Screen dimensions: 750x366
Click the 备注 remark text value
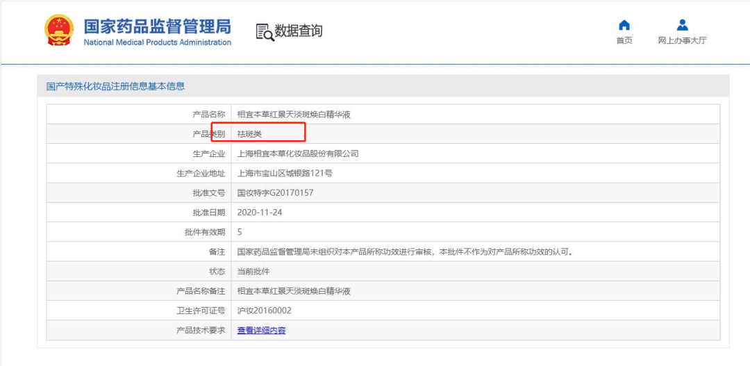tap(405, 251)
